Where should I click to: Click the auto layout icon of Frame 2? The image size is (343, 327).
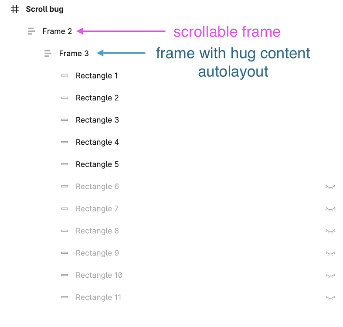[x=31, y=31]
